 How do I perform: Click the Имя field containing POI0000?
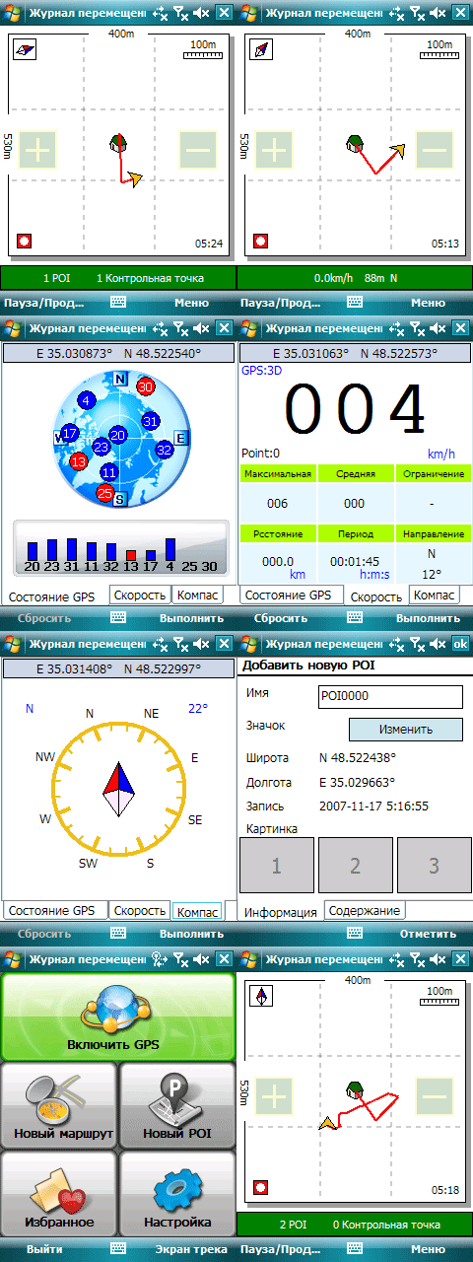point(390,696)
